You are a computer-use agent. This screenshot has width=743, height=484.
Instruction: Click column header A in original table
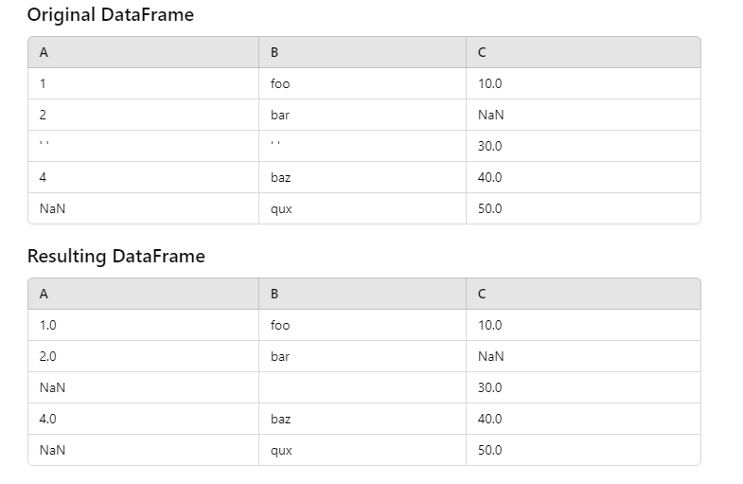click(44, 53)
